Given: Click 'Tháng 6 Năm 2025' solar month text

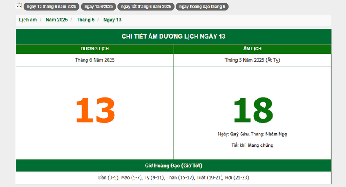Looking at the screenshot, I should tap(95, 60).
